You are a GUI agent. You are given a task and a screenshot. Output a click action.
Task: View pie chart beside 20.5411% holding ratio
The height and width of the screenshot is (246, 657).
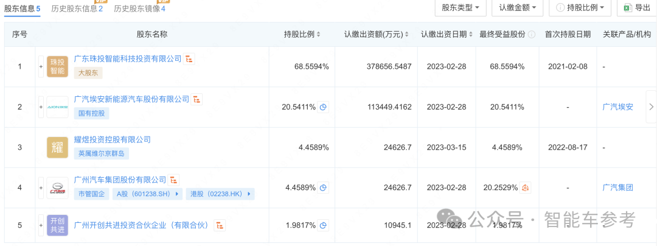pos(323,107)
